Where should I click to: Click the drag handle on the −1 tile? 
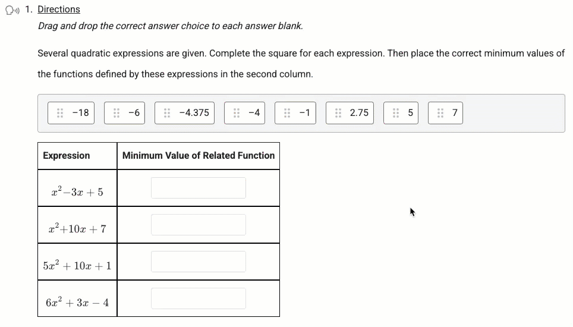tap(287, 113)
